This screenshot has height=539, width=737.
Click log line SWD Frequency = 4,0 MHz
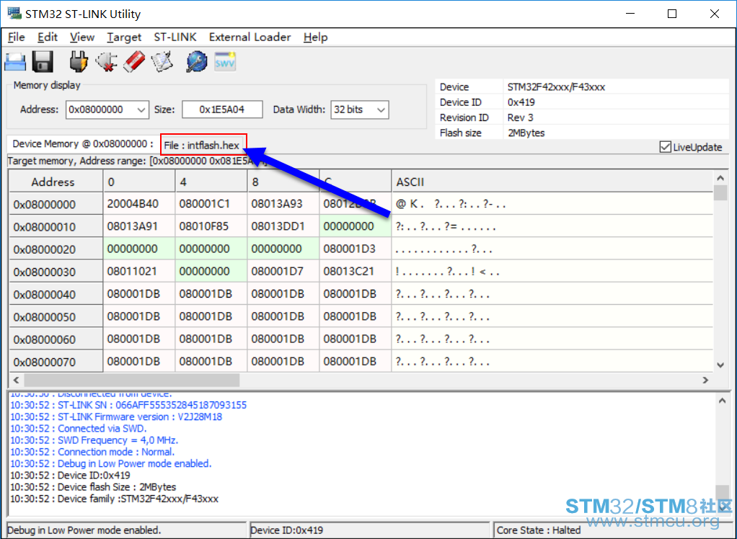click(94, 440)
